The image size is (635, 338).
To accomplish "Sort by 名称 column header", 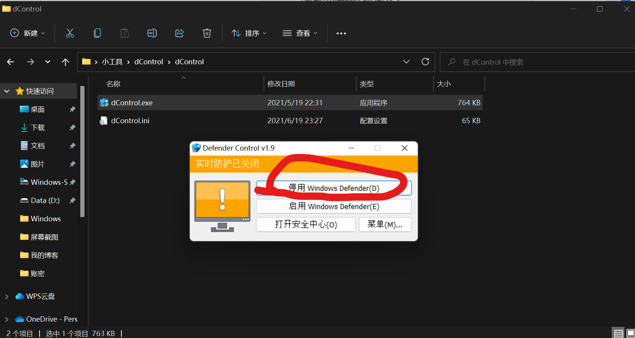I will (113, 84).
